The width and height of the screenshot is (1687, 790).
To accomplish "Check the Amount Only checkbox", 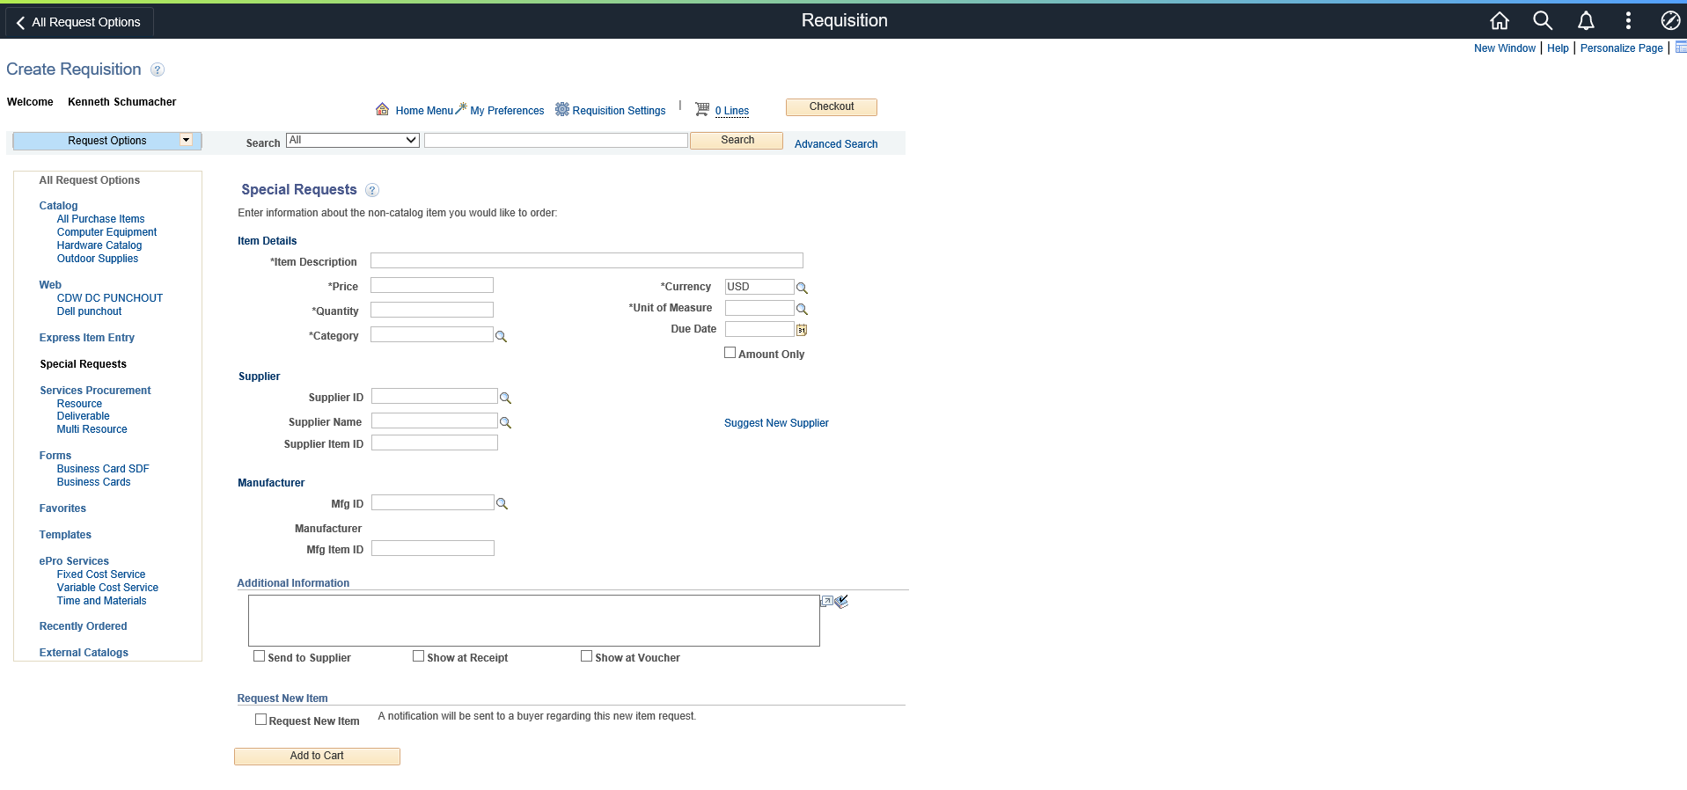I will tap(730, 353).
